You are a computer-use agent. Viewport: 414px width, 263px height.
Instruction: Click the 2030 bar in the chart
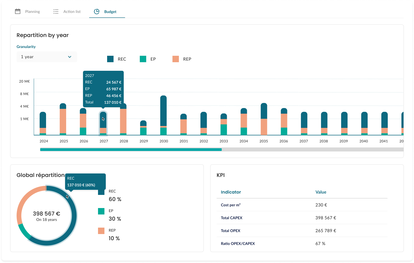pyautogui.click(x=163, y=113)
